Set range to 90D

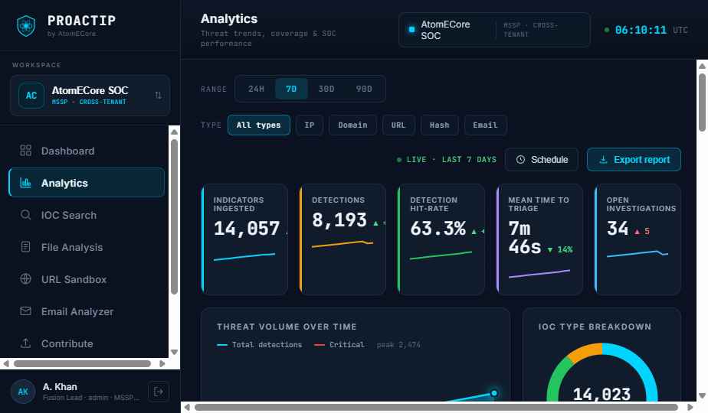pyautogui.click(x=364, y=89)
